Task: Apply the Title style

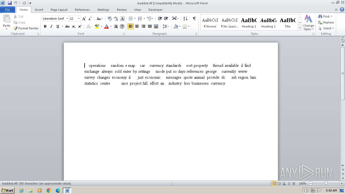Action: tap(288, 23)
